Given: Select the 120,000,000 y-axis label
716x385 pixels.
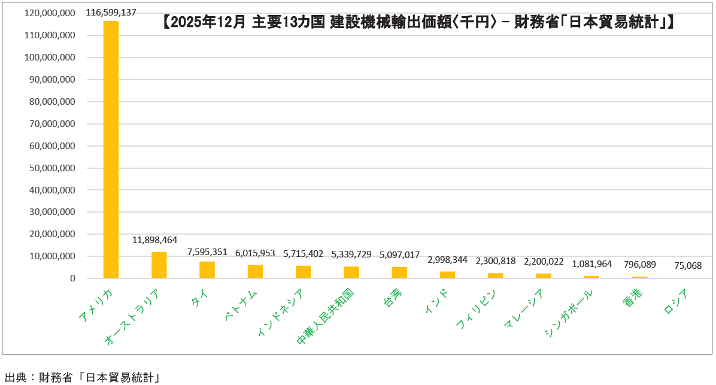Looking at the screenshot, I should 51,13.
